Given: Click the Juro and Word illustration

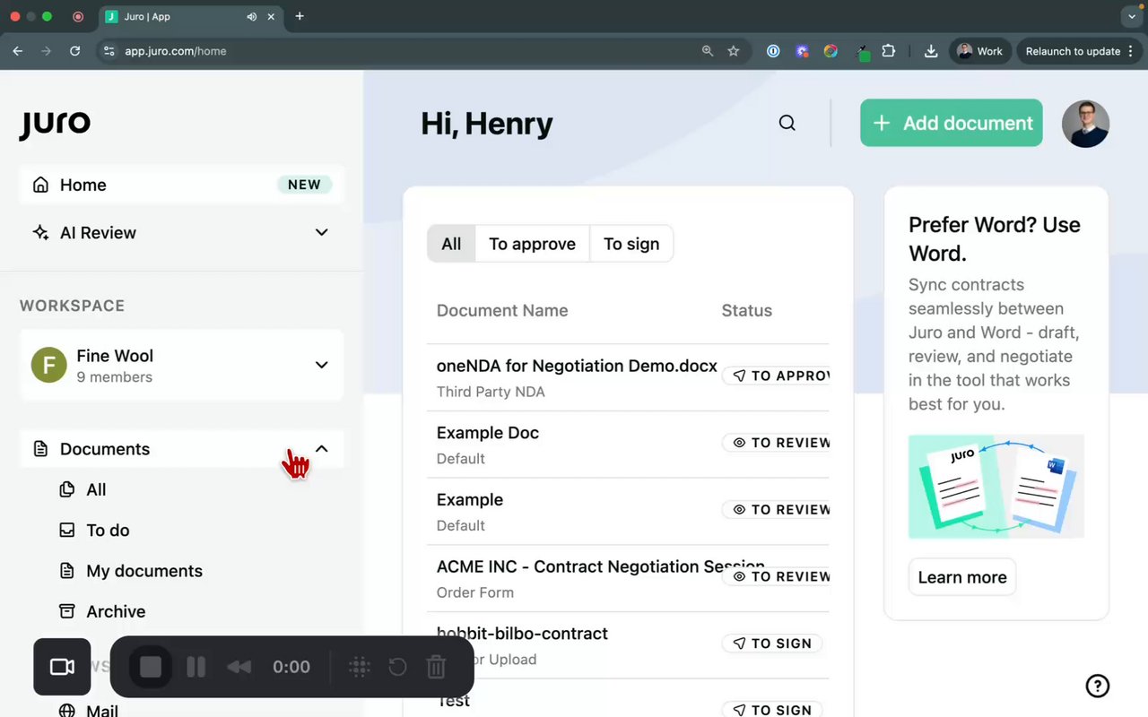Looking at the screenshot, I should [x=996, y=487].
